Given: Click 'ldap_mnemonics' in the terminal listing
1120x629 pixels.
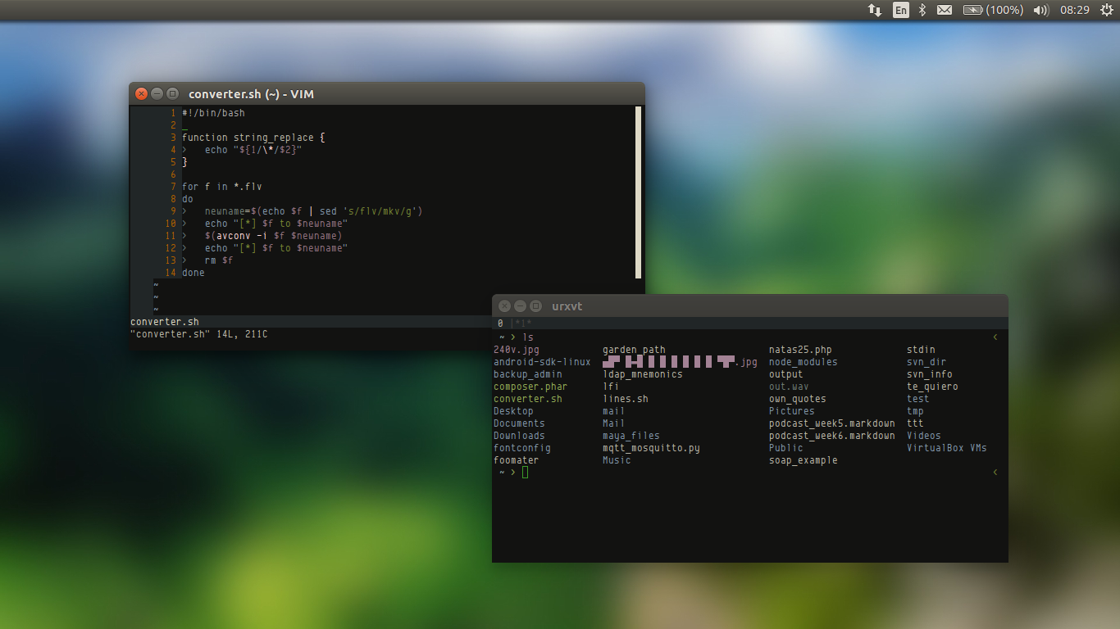Looking at the screenshot, I should pos(642,374).
